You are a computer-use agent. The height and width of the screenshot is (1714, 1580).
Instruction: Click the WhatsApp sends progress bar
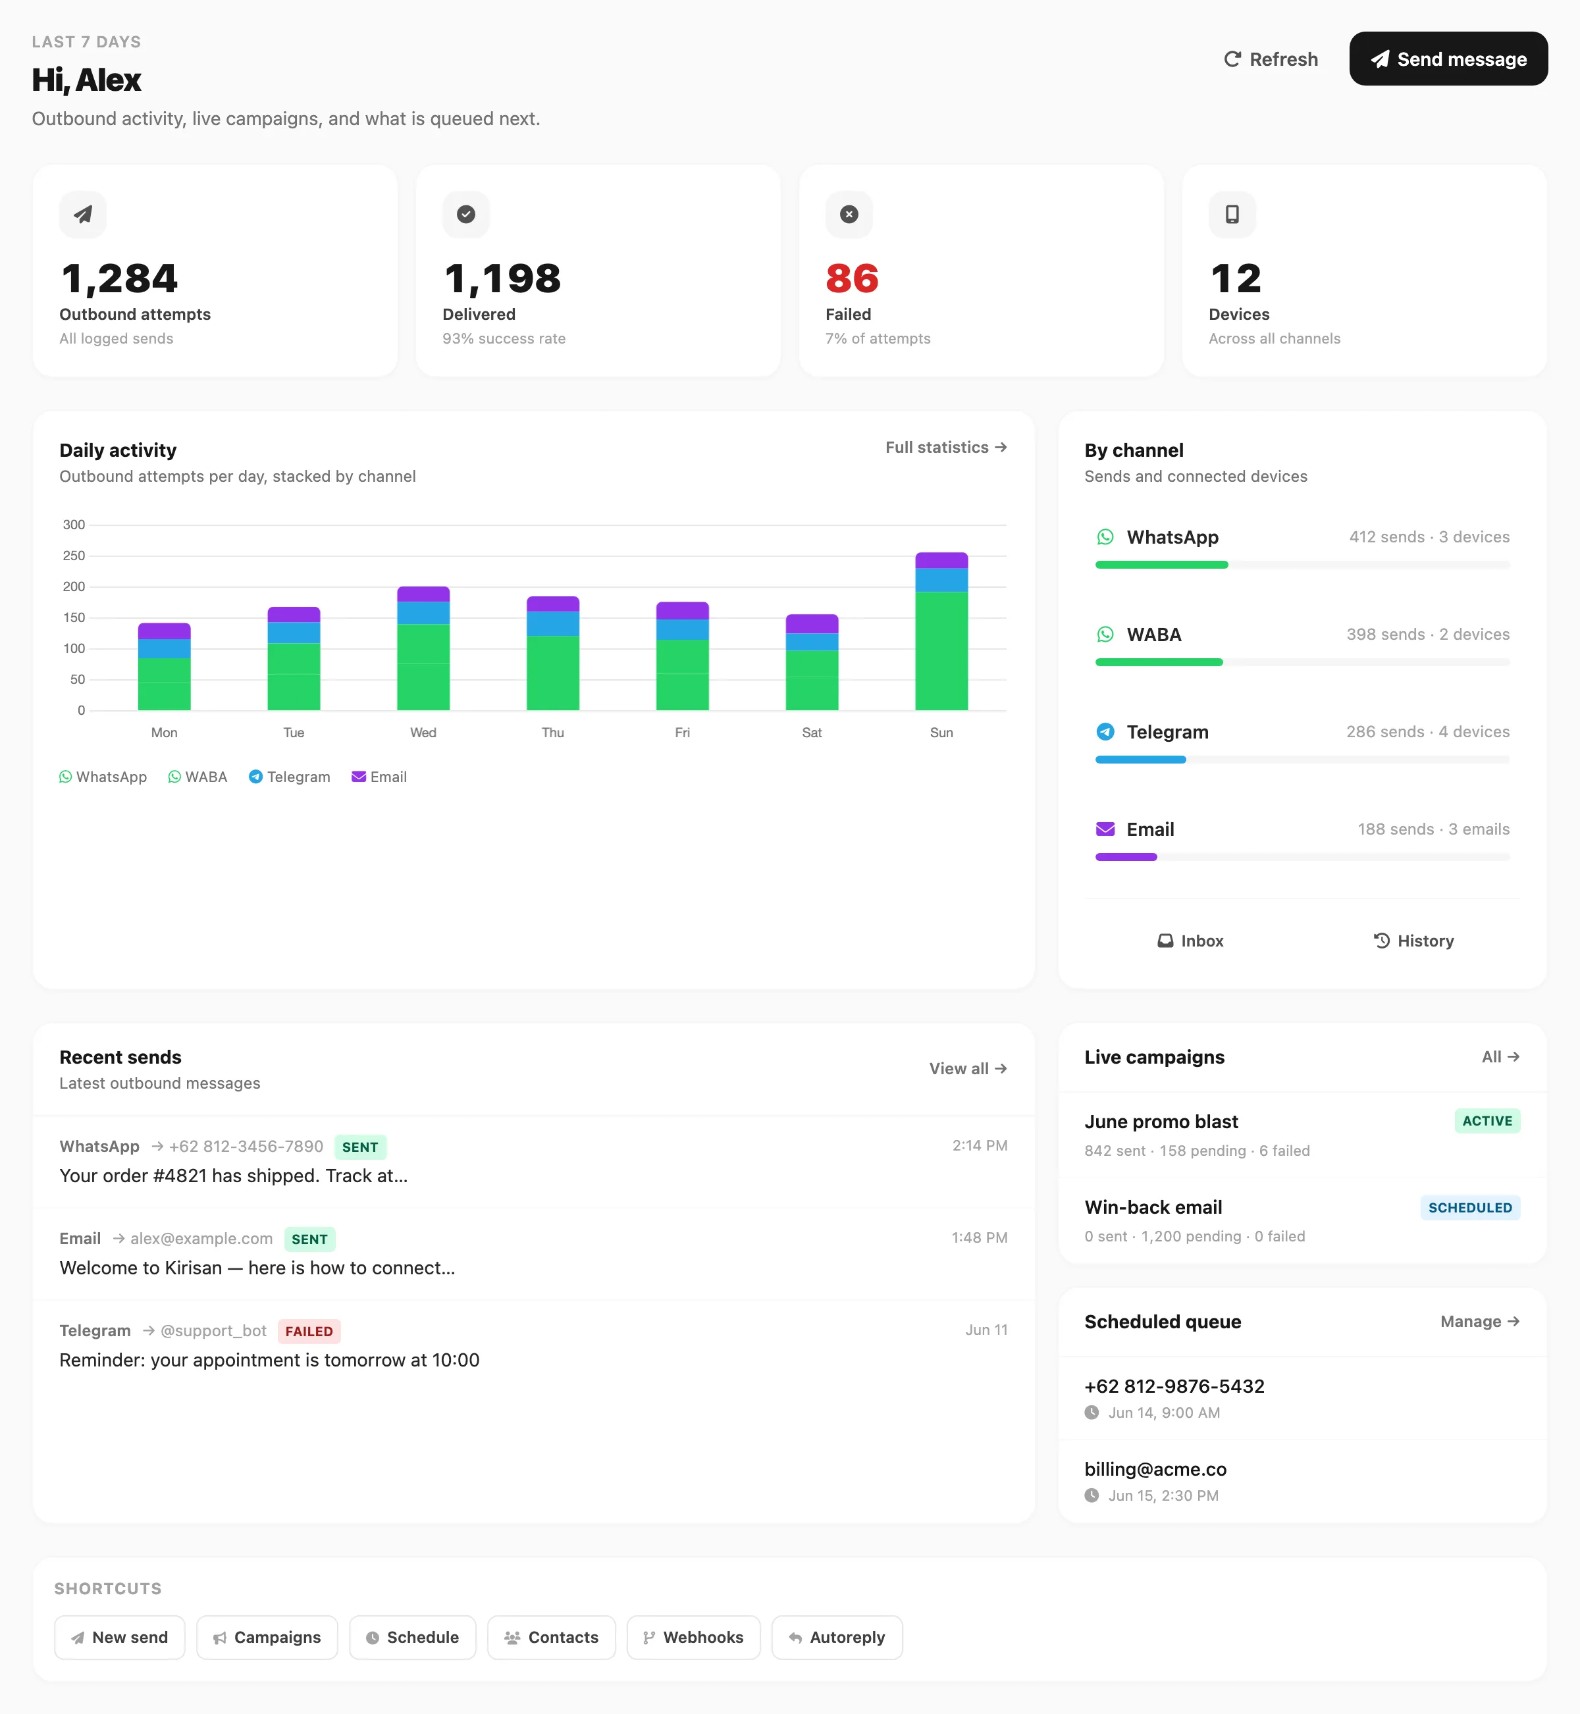coord(1302,565)
